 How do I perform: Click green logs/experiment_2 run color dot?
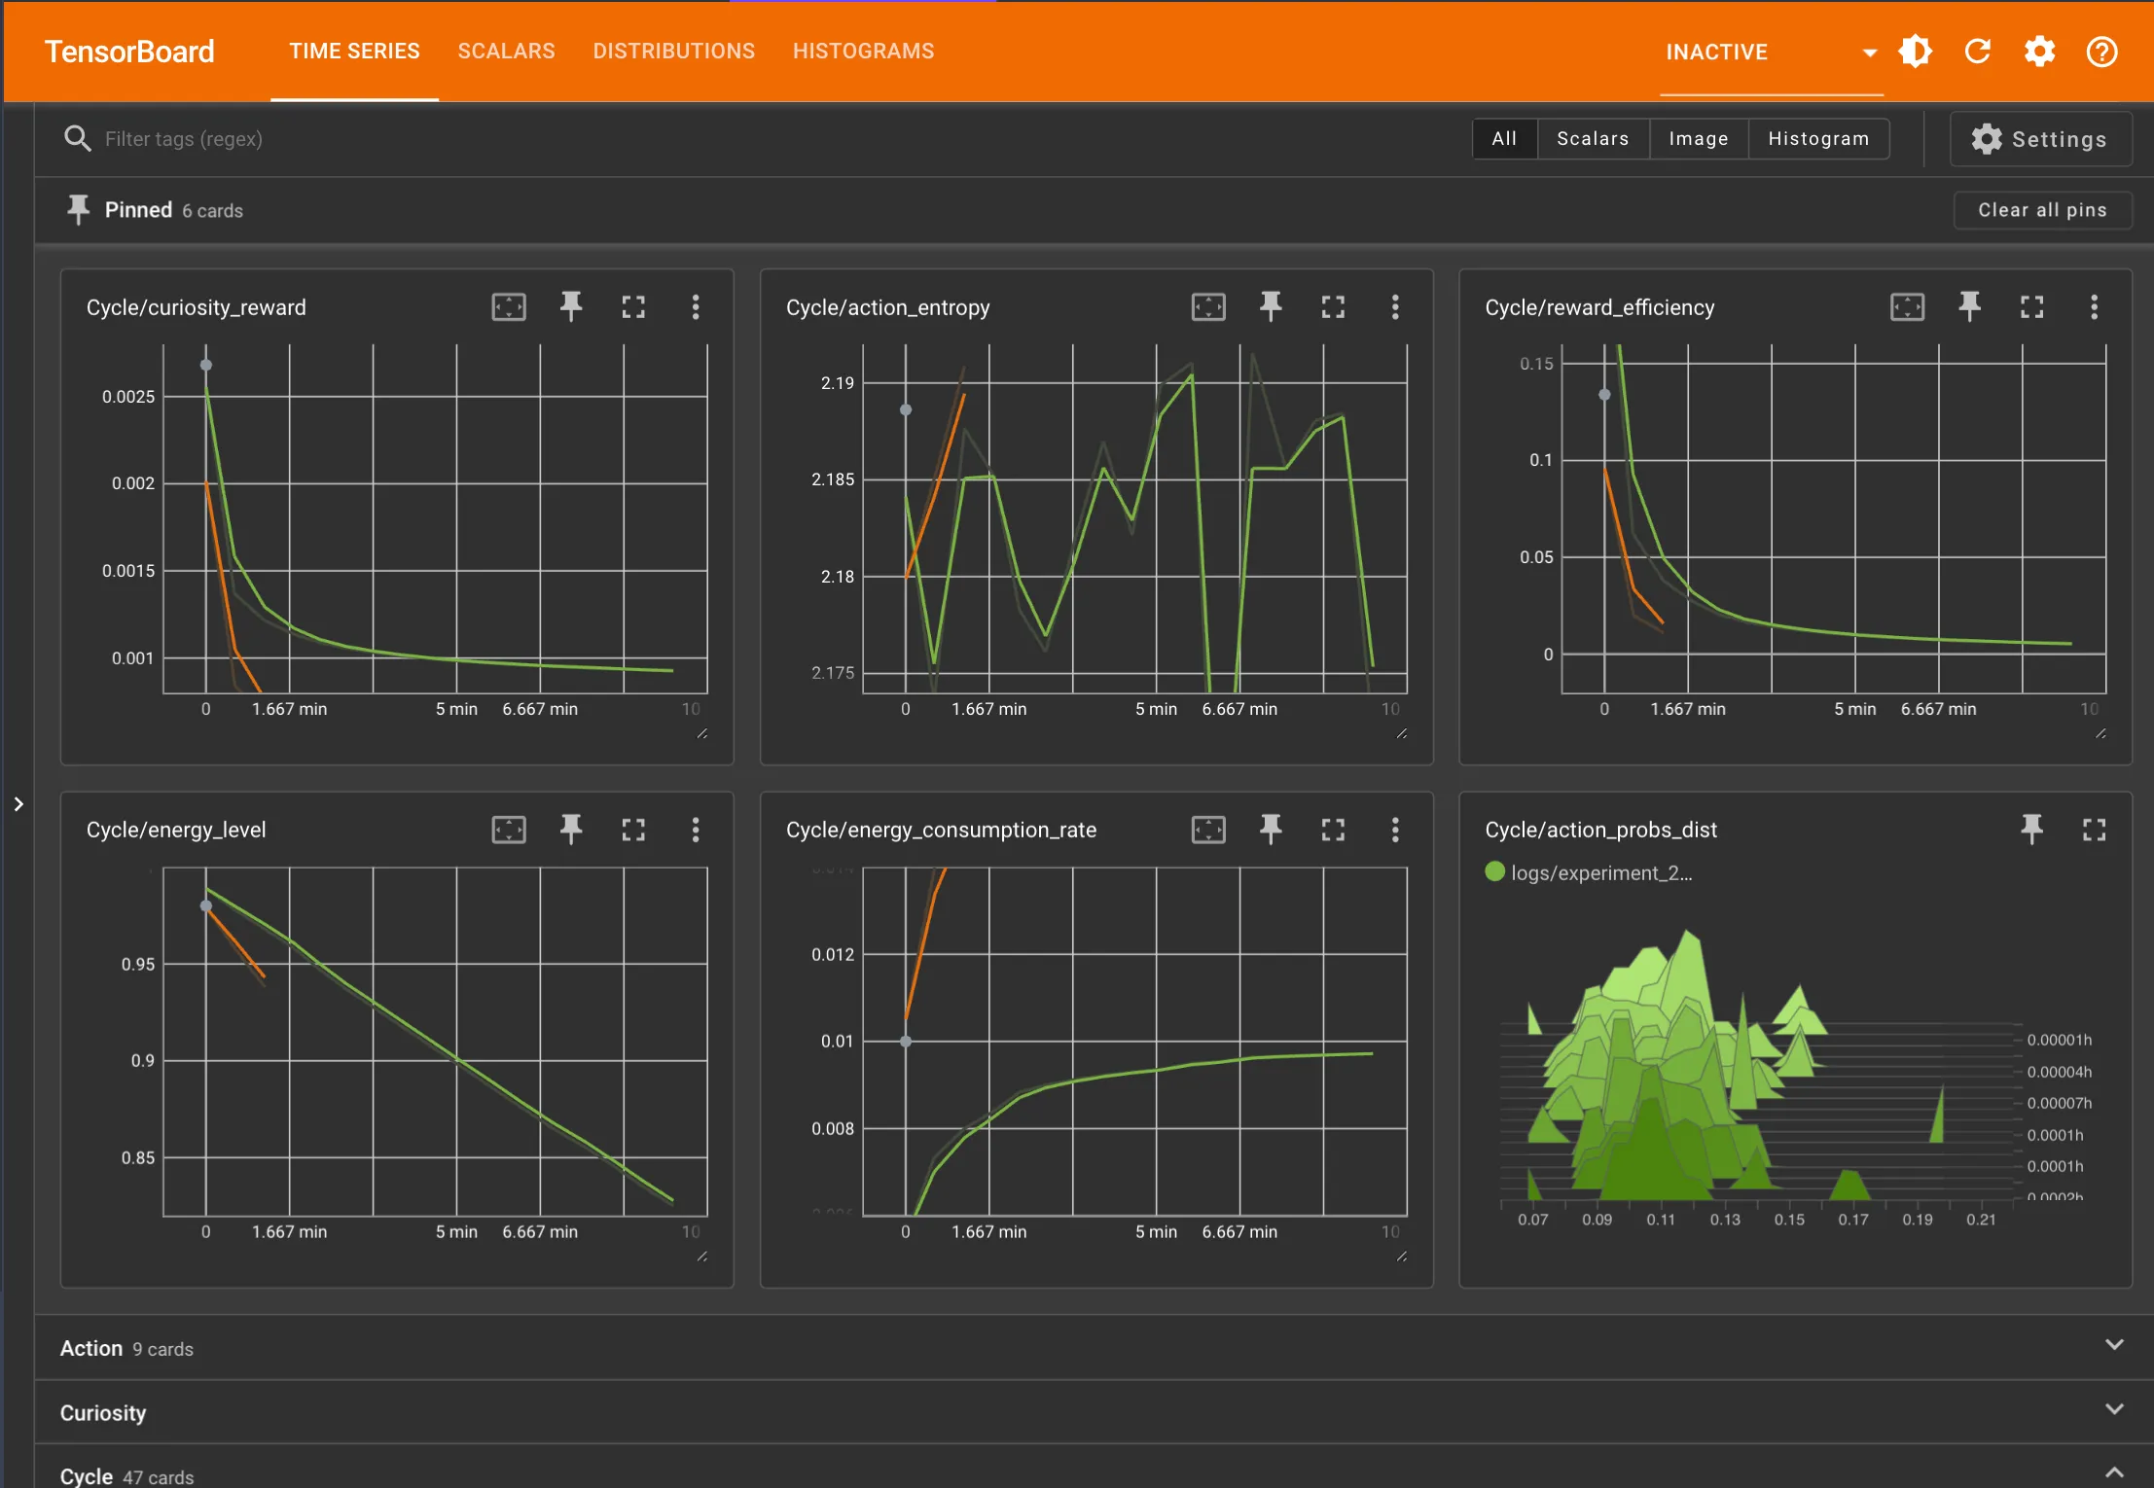[1494, 872]
